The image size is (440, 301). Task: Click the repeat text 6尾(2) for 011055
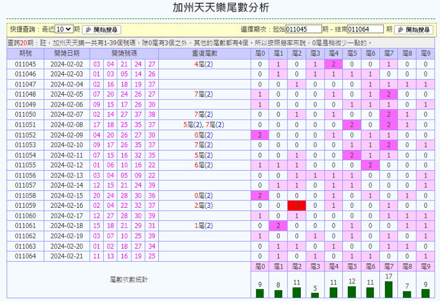(x=204, y=165)
